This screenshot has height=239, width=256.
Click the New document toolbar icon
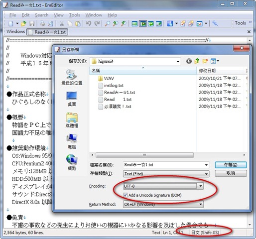point(11,23)
